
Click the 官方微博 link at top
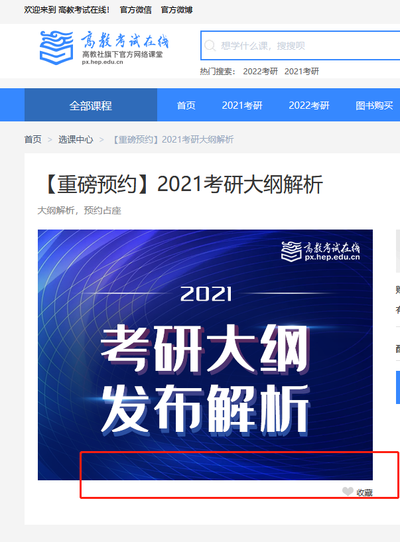point(176,10)
